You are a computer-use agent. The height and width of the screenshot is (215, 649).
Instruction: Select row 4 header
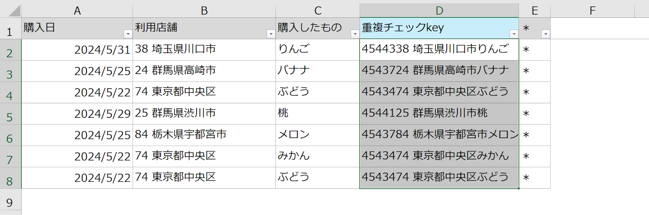pos(10,93)
